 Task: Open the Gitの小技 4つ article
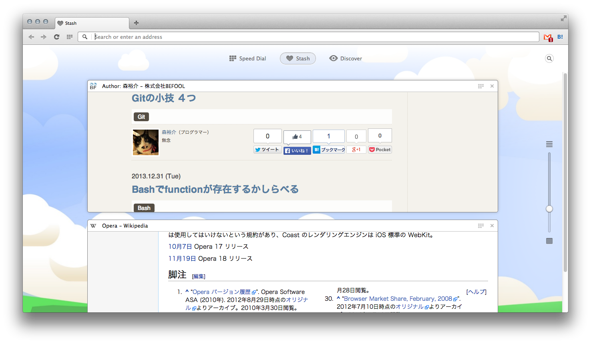(164, 98)
